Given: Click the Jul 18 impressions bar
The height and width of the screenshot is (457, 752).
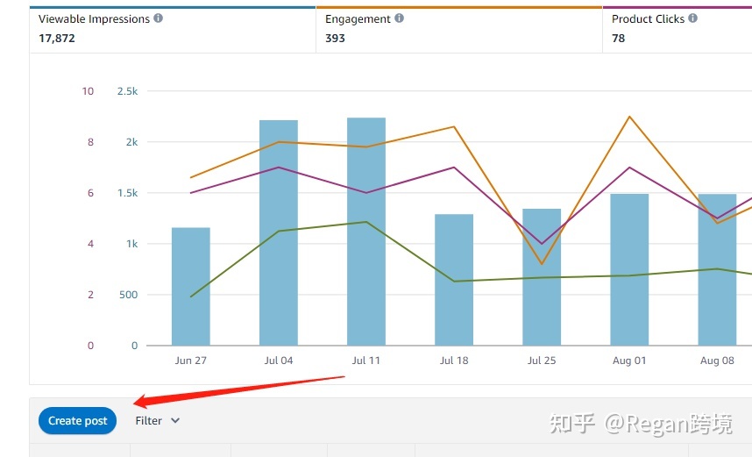Looking at the screenshot, I should pyautogui.click(x=454, y=280).
